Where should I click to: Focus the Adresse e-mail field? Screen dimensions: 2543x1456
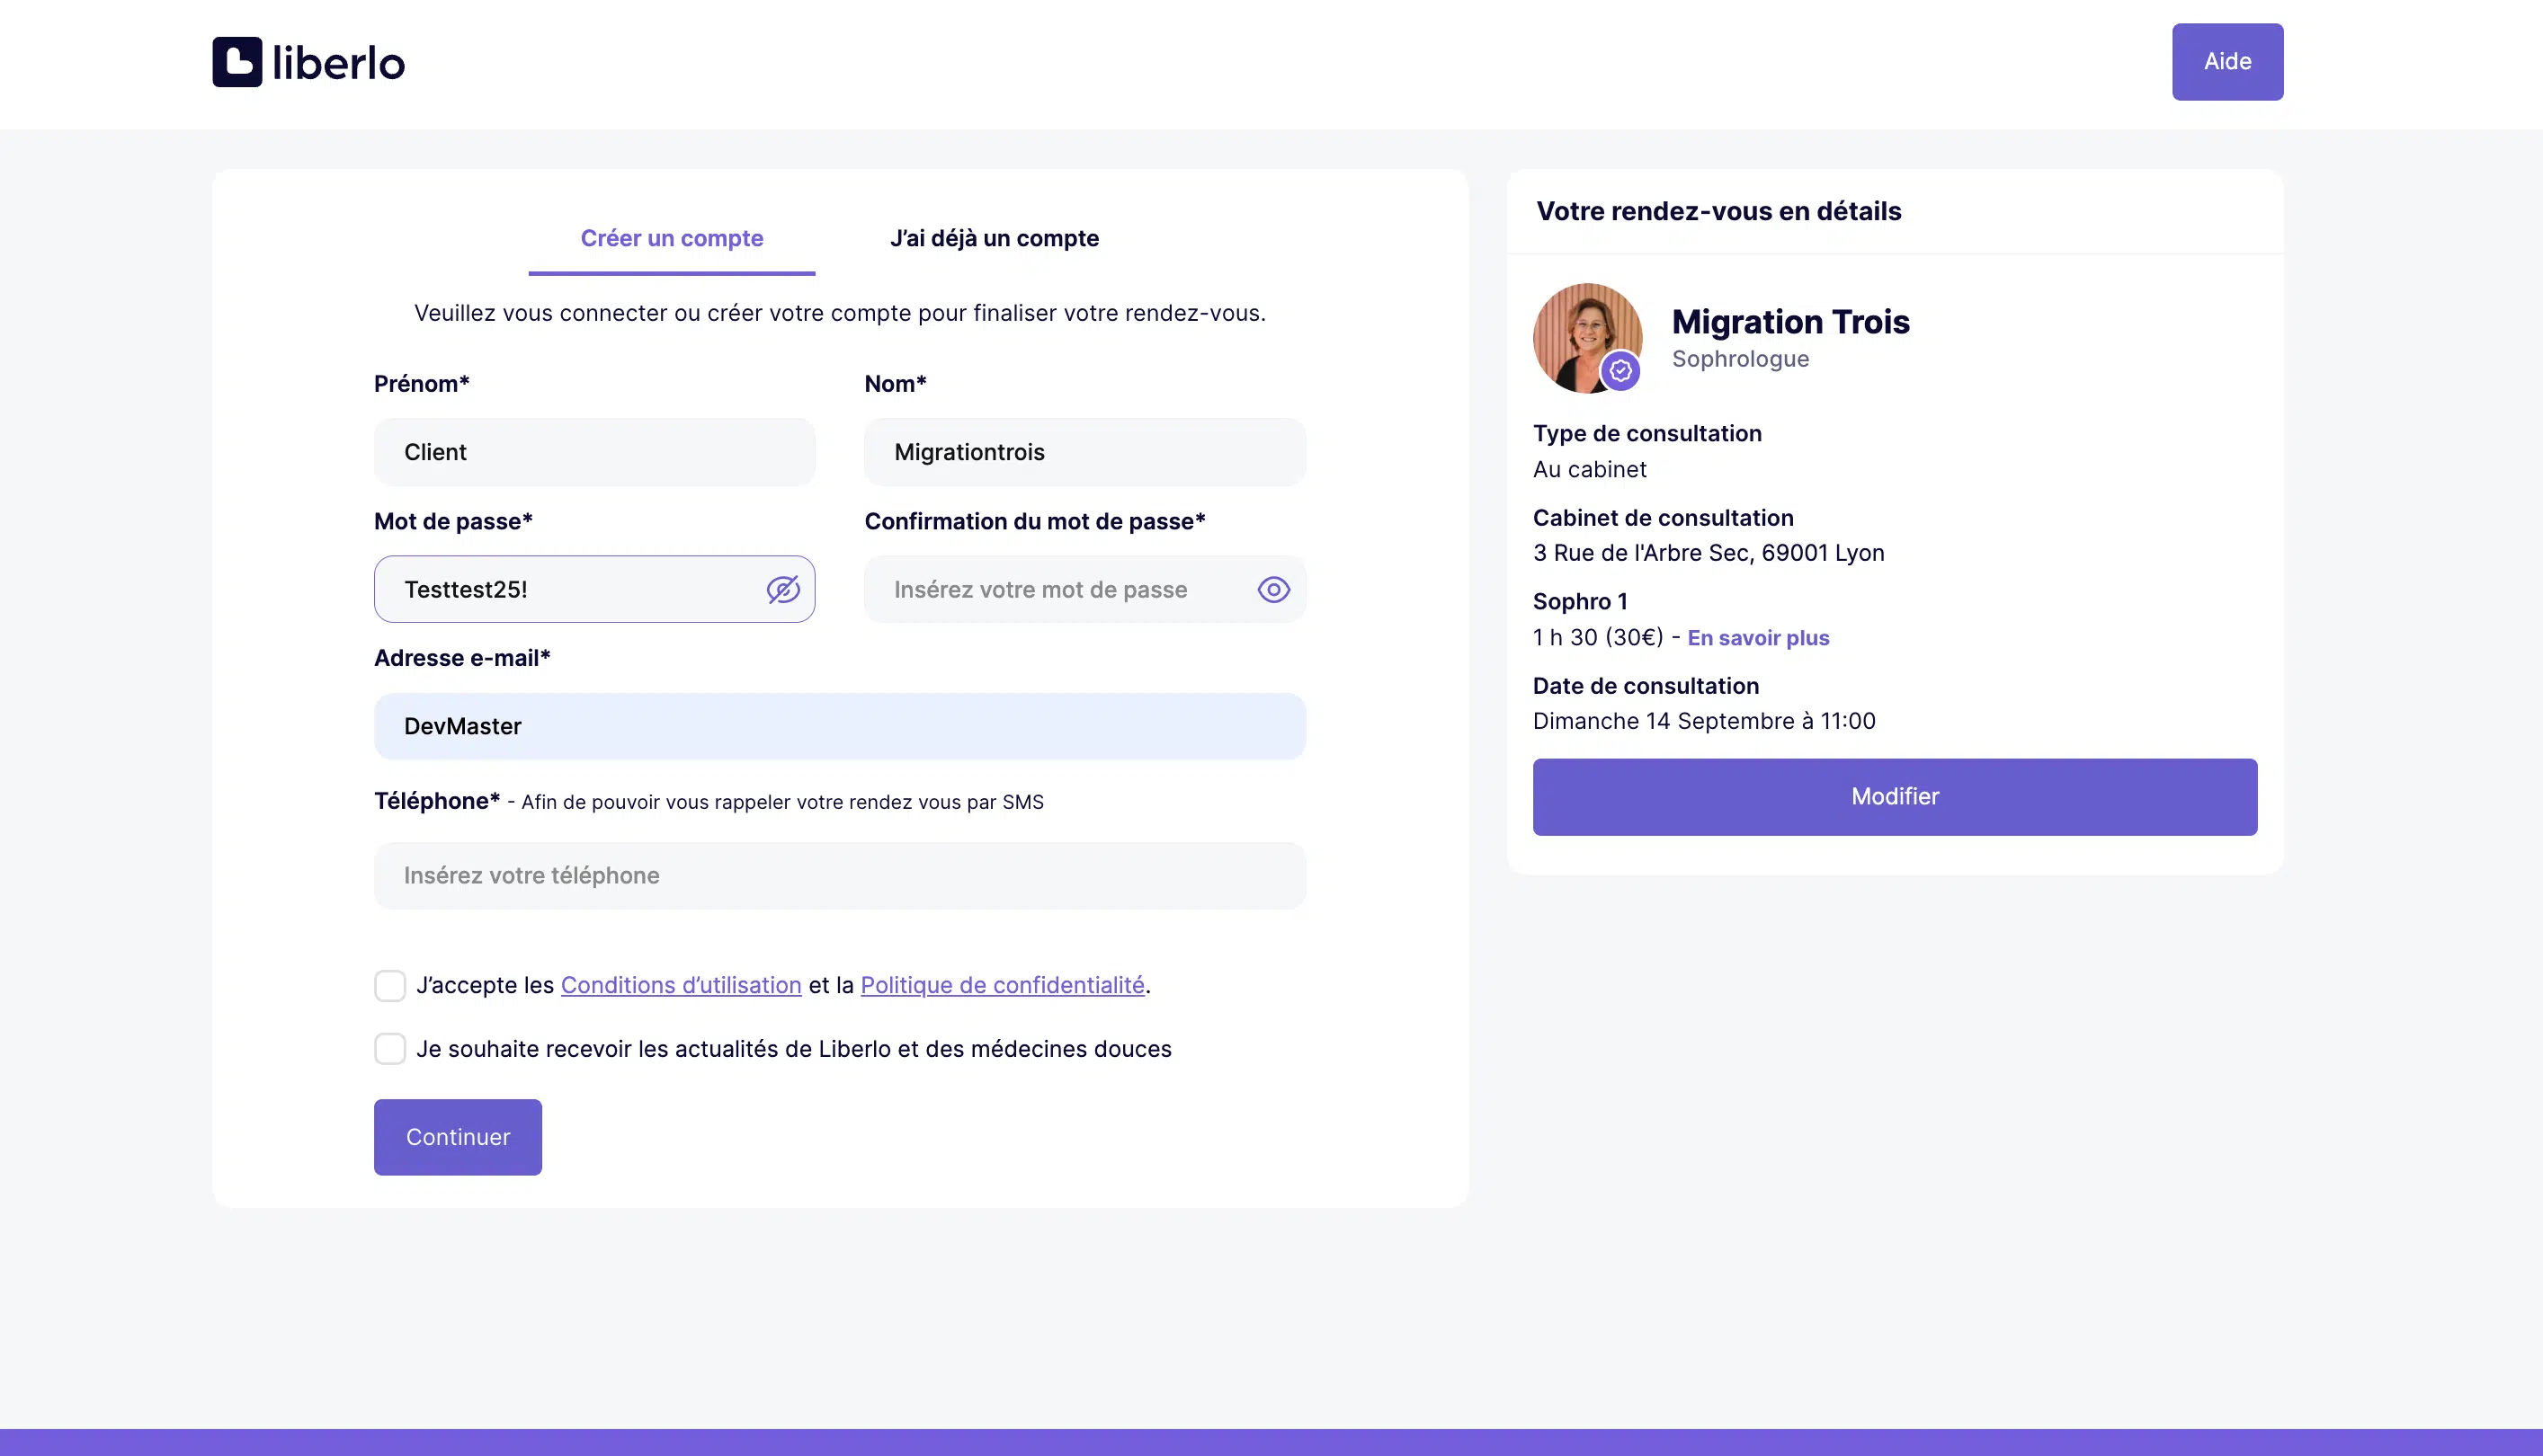[x=839, y=726]
